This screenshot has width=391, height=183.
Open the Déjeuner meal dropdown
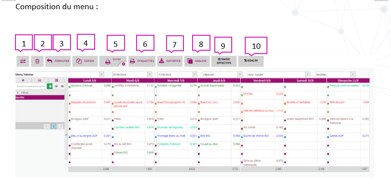[x=222, y=74]
